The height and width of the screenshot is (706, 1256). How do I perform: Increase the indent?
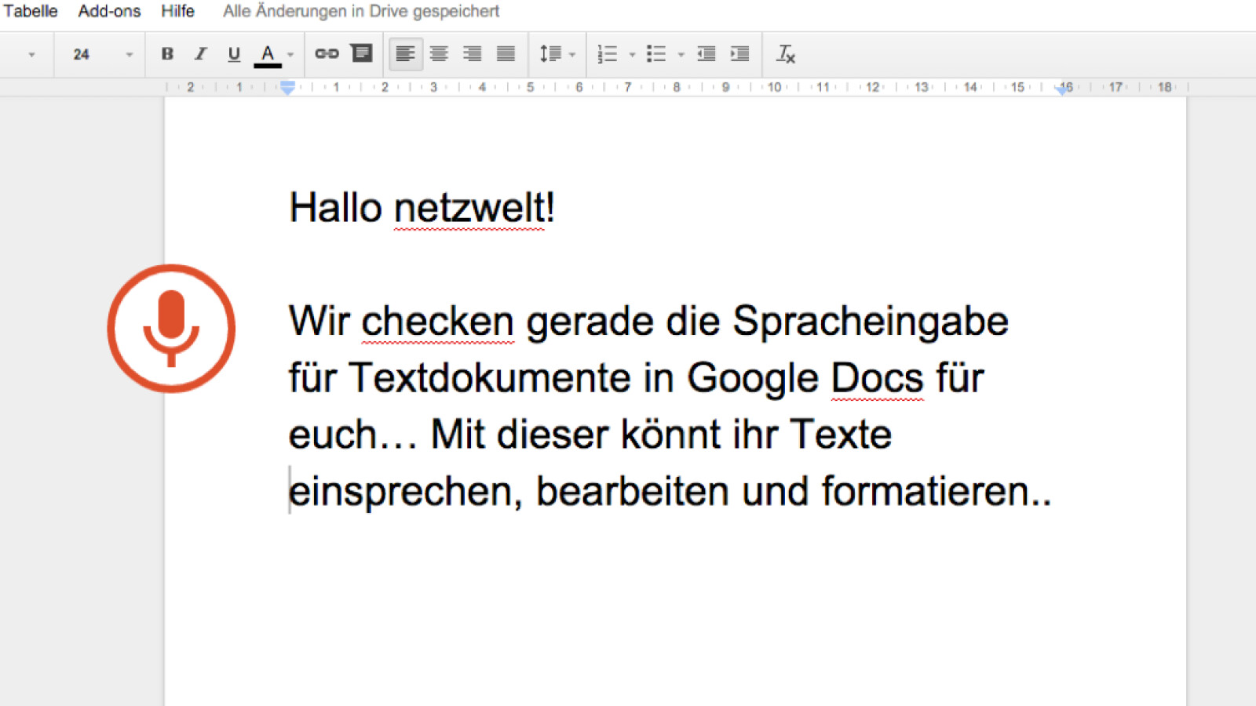pos(739,54)
